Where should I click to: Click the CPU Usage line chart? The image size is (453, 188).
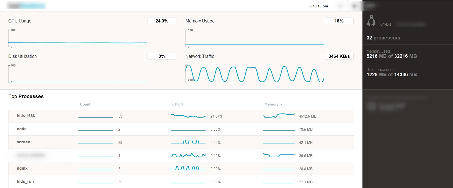click(x=78, y=38)
